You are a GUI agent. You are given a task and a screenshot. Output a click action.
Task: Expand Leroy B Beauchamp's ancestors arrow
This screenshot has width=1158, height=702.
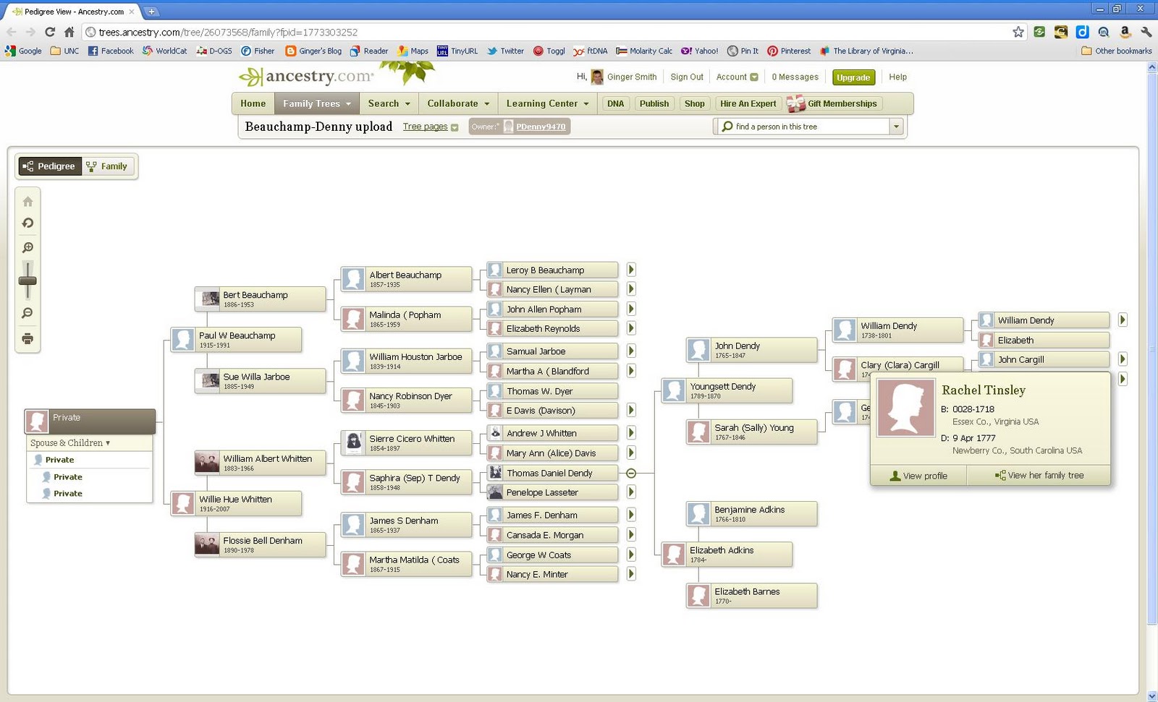pos(631,269)
